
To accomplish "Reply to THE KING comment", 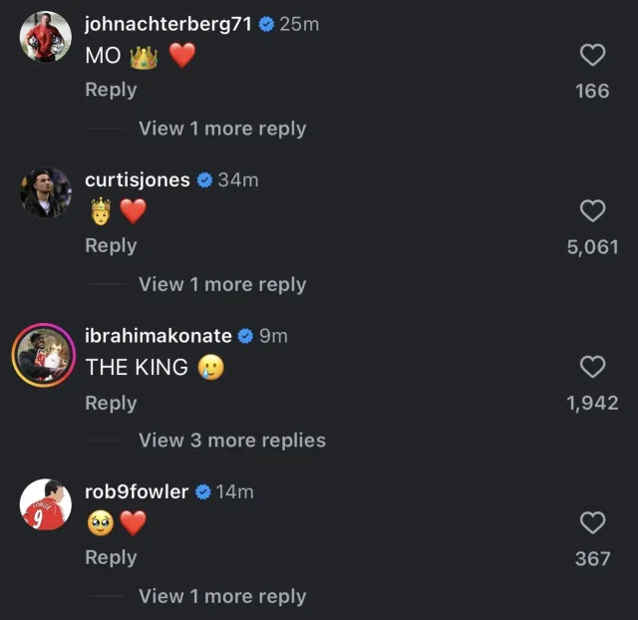I will pos(111,403).
